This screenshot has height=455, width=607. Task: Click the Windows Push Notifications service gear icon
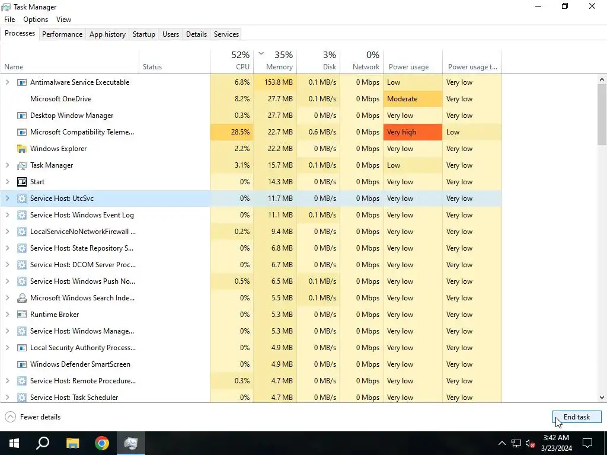22,281
